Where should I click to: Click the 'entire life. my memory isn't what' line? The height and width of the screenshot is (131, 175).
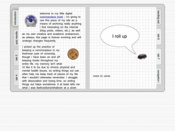point(42,64)
